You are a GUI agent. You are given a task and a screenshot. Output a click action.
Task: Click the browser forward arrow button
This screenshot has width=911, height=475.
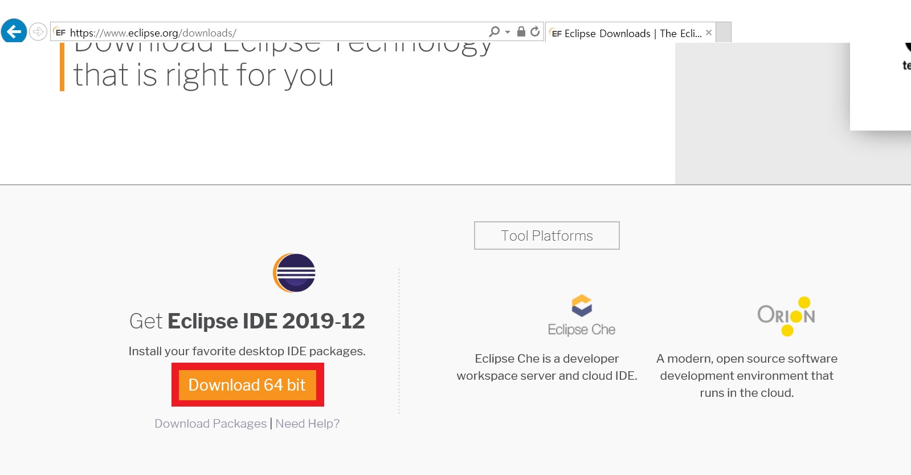click(x=38, y=31)
